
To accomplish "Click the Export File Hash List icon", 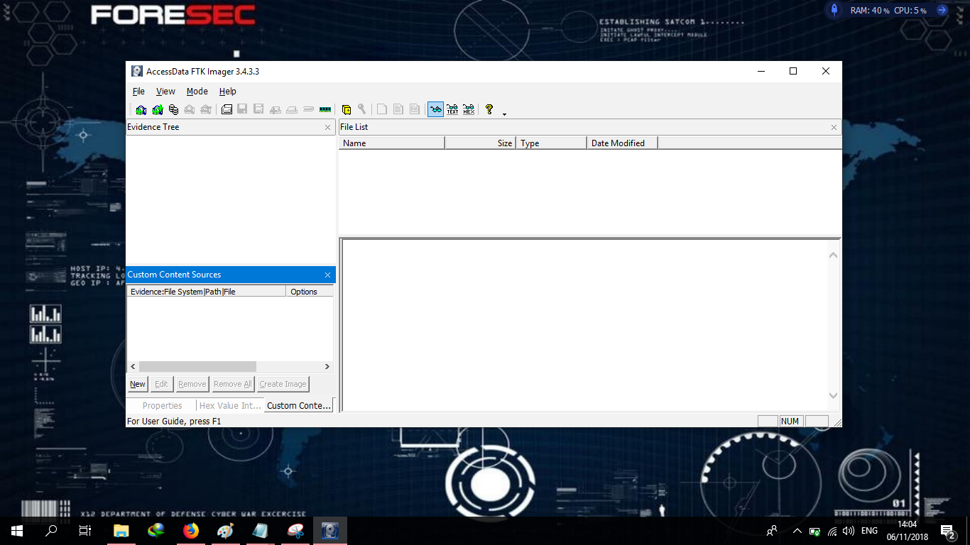I will coord(398,109).
